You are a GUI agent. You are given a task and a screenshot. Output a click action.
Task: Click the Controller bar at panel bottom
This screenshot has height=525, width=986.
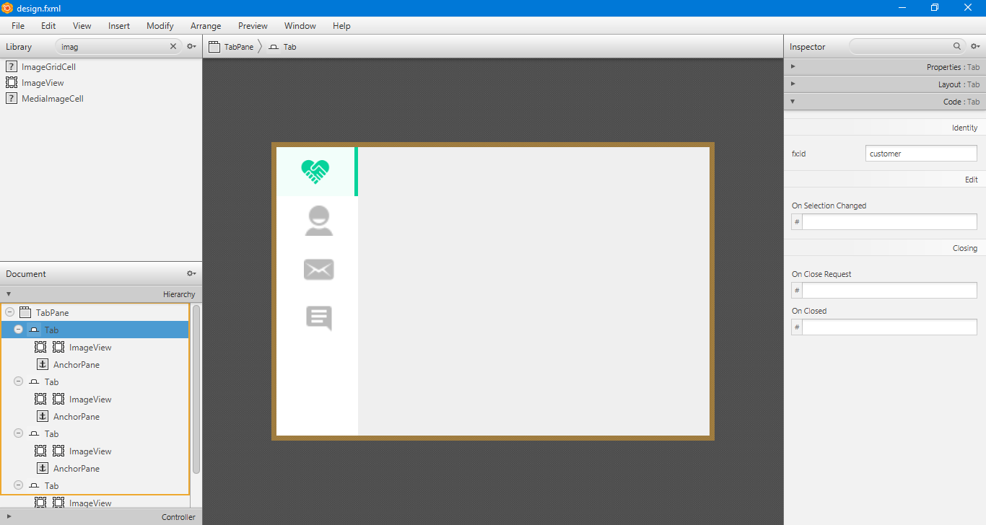point(101,517)
